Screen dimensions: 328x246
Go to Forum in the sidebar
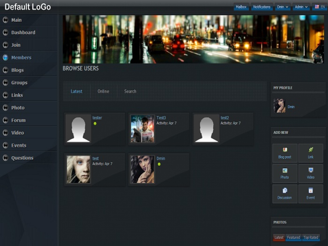coord(18,121)
